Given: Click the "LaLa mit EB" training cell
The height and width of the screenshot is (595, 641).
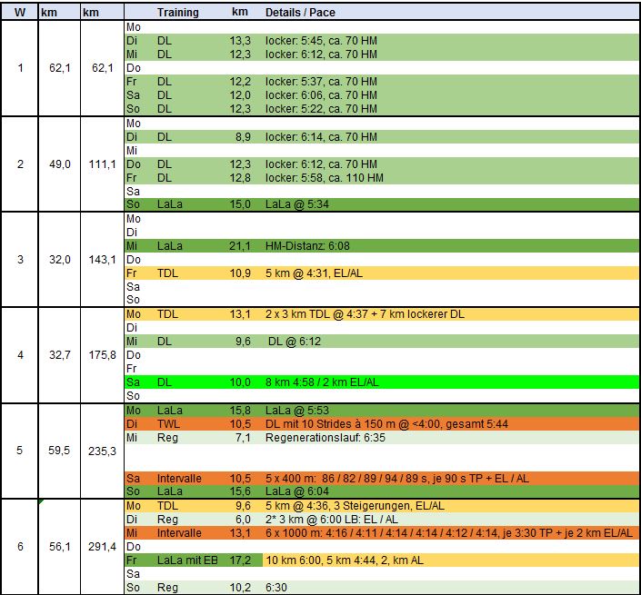Looking at the screenshot, I should (185, 560).
